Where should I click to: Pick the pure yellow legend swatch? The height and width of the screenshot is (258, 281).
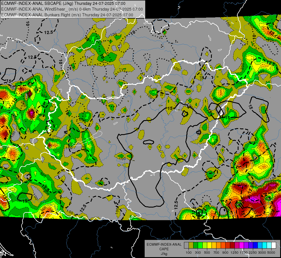point(209,245)
